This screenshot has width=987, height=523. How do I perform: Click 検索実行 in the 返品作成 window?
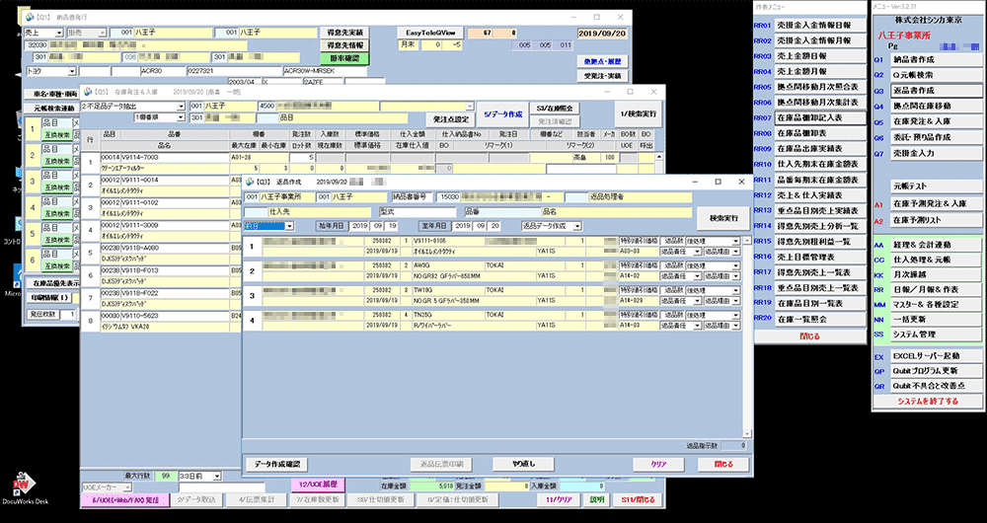[x=722, y=218]
